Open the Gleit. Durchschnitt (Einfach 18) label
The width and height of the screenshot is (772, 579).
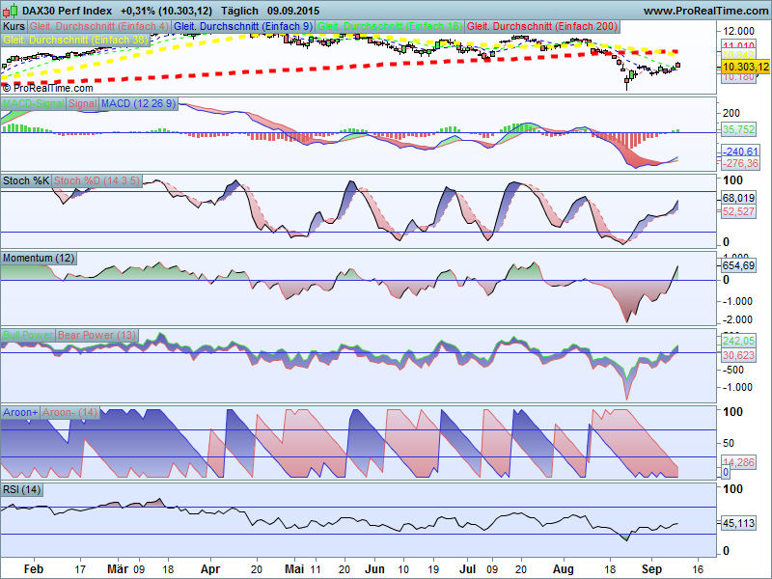390,27
